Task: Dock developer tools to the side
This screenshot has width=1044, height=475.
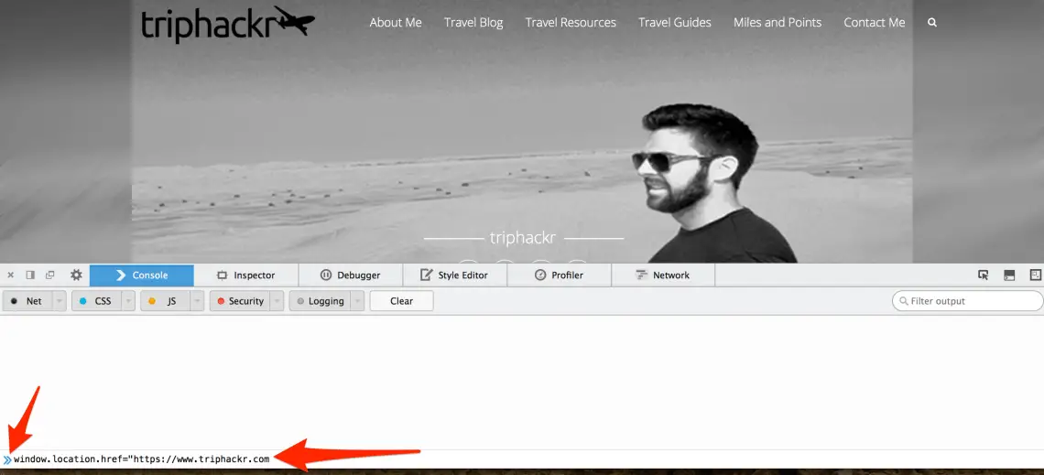Action: (30, 275)
